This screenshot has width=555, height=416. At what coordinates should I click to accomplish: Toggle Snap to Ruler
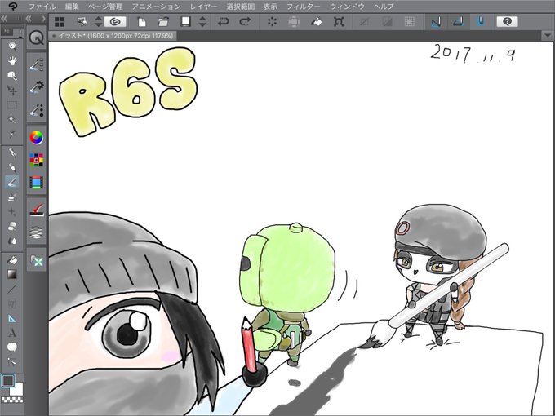tap(436, 22)
